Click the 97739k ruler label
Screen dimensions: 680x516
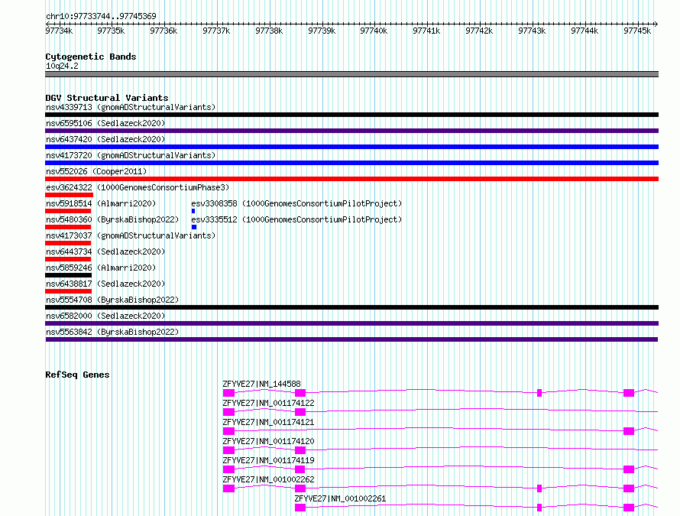click(322, 31)
